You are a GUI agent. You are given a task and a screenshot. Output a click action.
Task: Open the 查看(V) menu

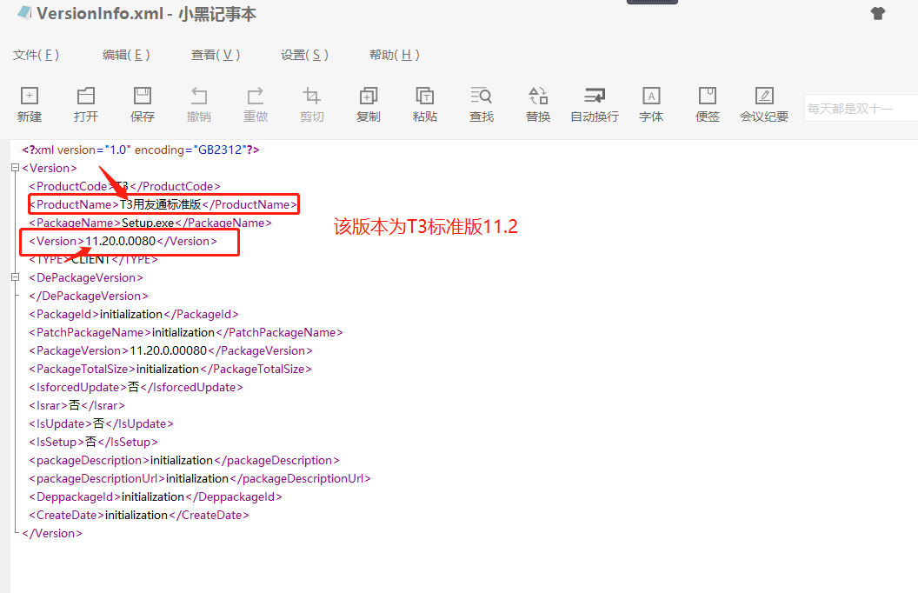216,55
